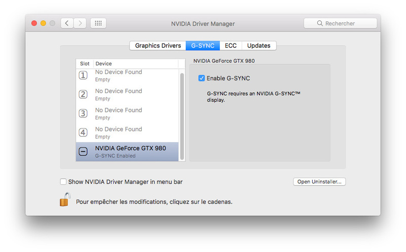This screenshot has width=406, height=252.
Task: Click the device list scrollbar
Action: [182, 116]
